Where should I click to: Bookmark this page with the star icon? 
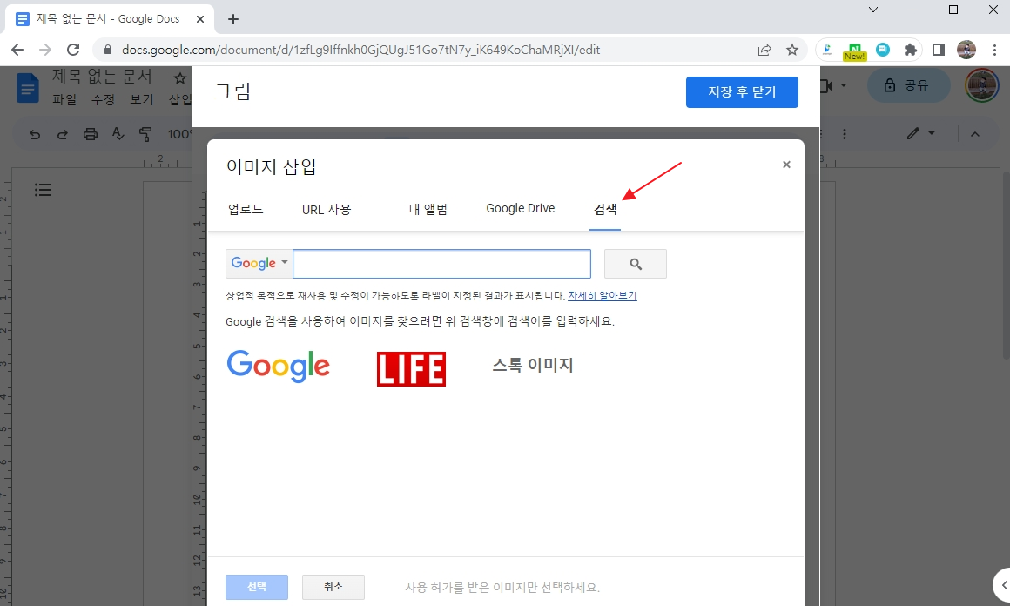[792, 50]
